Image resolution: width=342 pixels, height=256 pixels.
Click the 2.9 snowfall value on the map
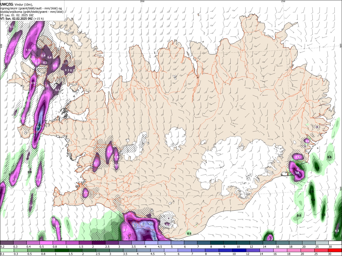[33, 83]
